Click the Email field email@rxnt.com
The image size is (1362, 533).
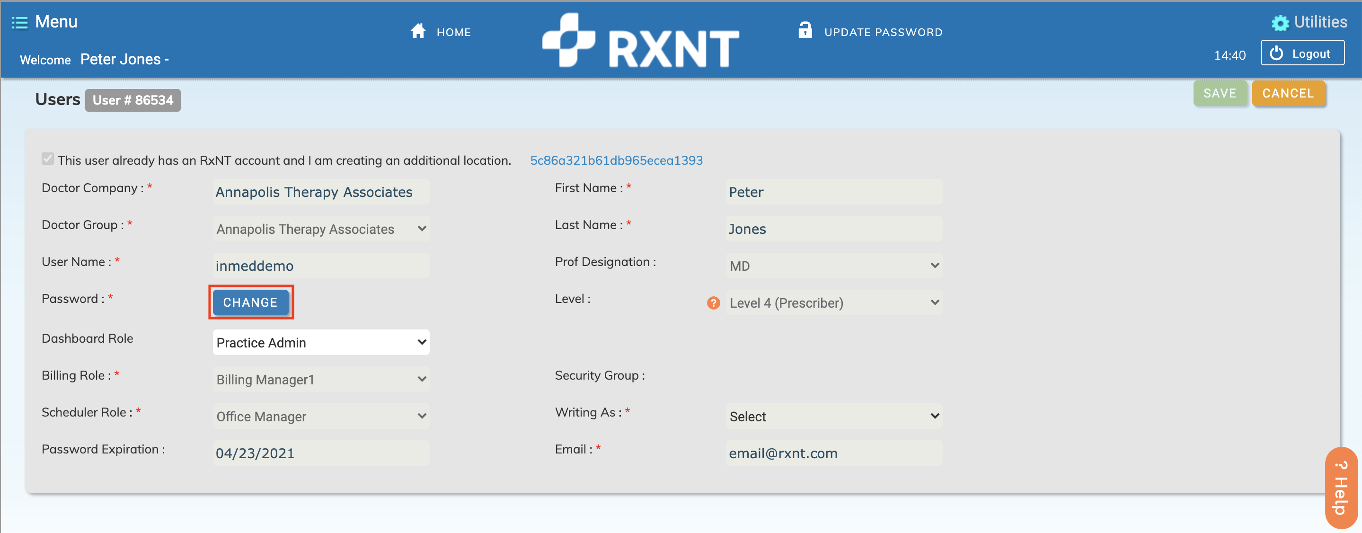[834, 453]
